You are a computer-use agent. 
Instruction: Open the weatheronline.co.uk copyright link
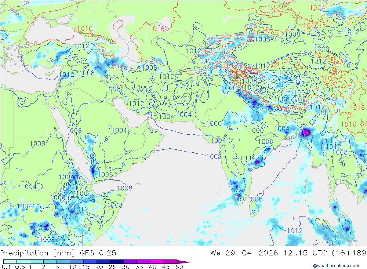click(x=336, y=266)
